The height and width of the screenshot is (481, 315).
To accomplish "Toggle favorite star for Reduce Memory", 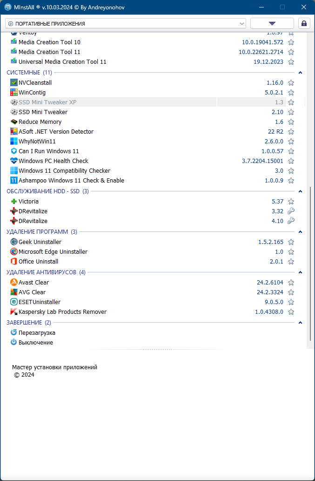I will click(291, 122).
